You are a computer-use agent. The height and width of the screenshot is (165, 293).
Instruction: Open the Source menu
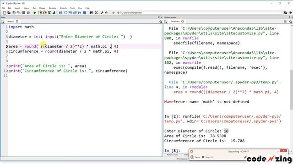27,8
